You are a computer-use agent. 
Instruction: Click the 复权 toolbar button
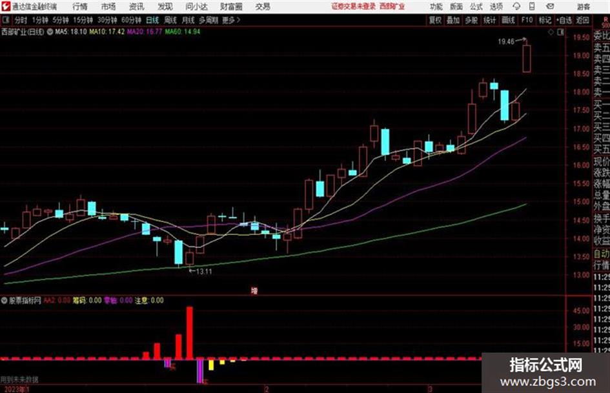pos(435,20)
